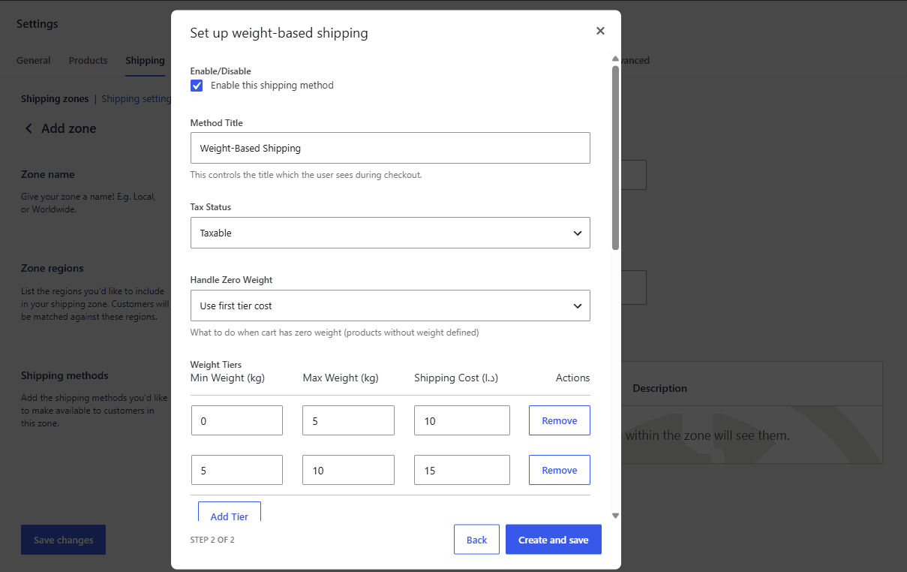Switch to the Products settings tab
This screenshot has width=907, height=572.
point(88,60)
